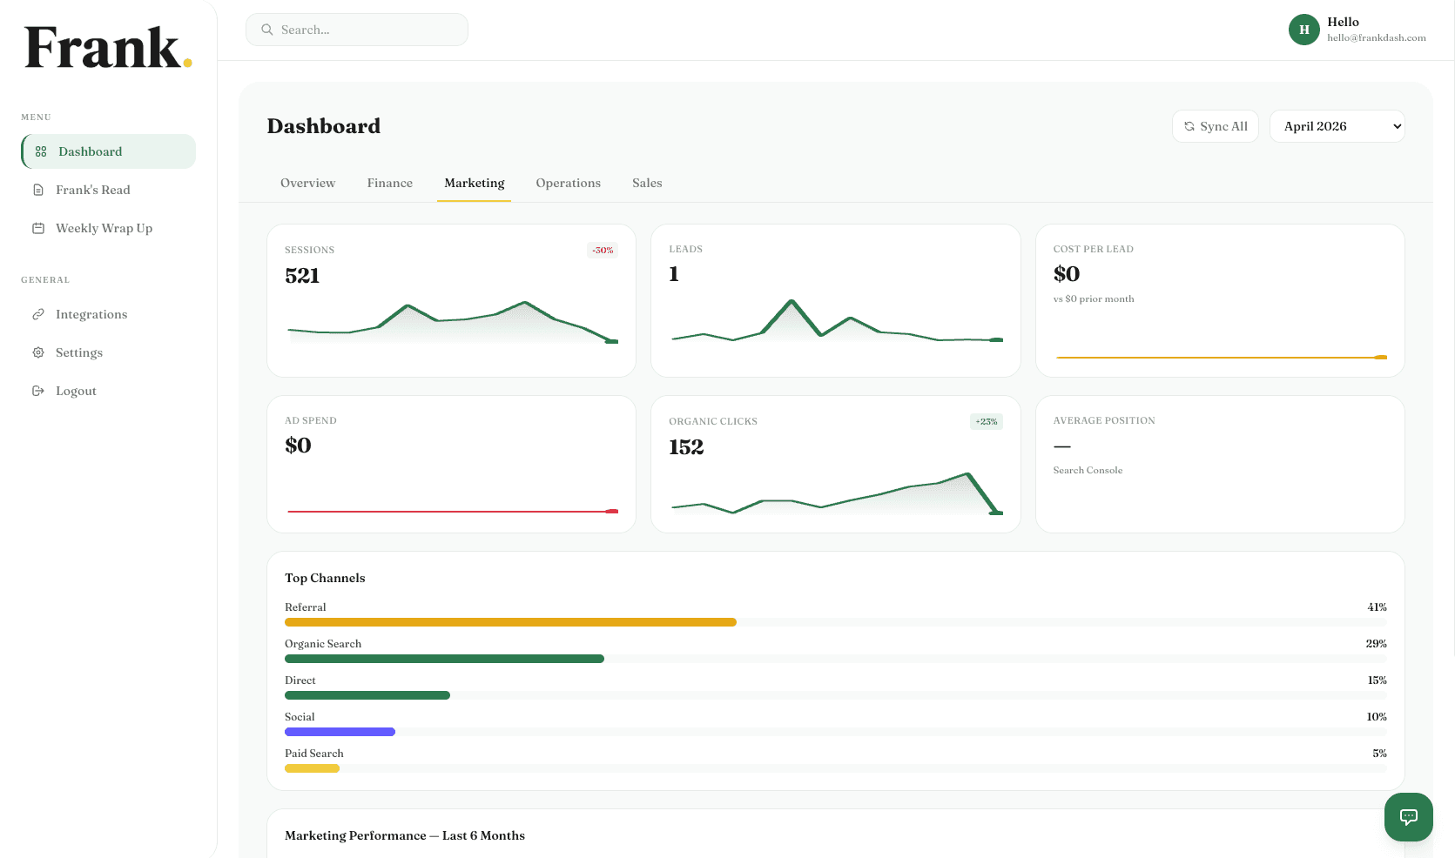Viewport: 1455px width, 858px height.
Task: Click the Paid Search 5% value
Action: click(x=1379, y=754)
